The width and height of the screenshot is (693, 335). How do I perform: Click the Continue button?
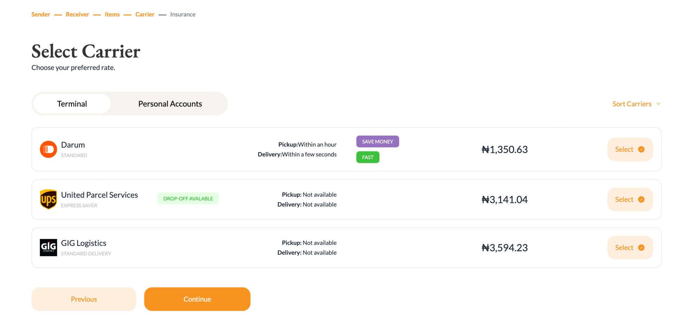tap(197, 299)
